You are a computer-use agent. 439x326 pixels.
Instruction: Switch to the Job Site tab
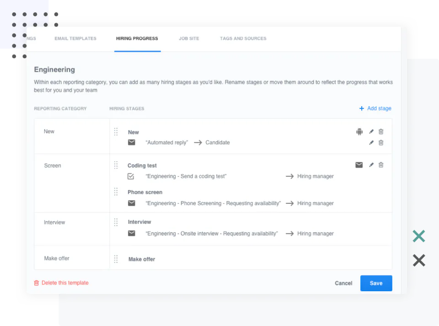(x=189, y=38)
